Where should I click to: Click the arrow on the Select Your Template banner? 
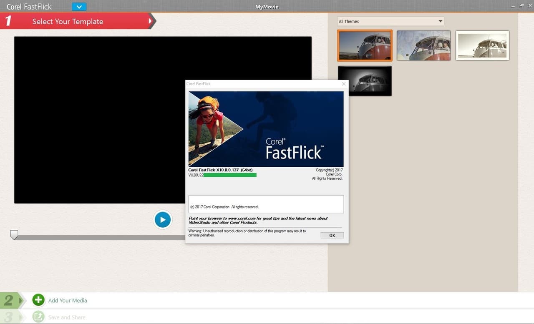click(x=150, y=21)
